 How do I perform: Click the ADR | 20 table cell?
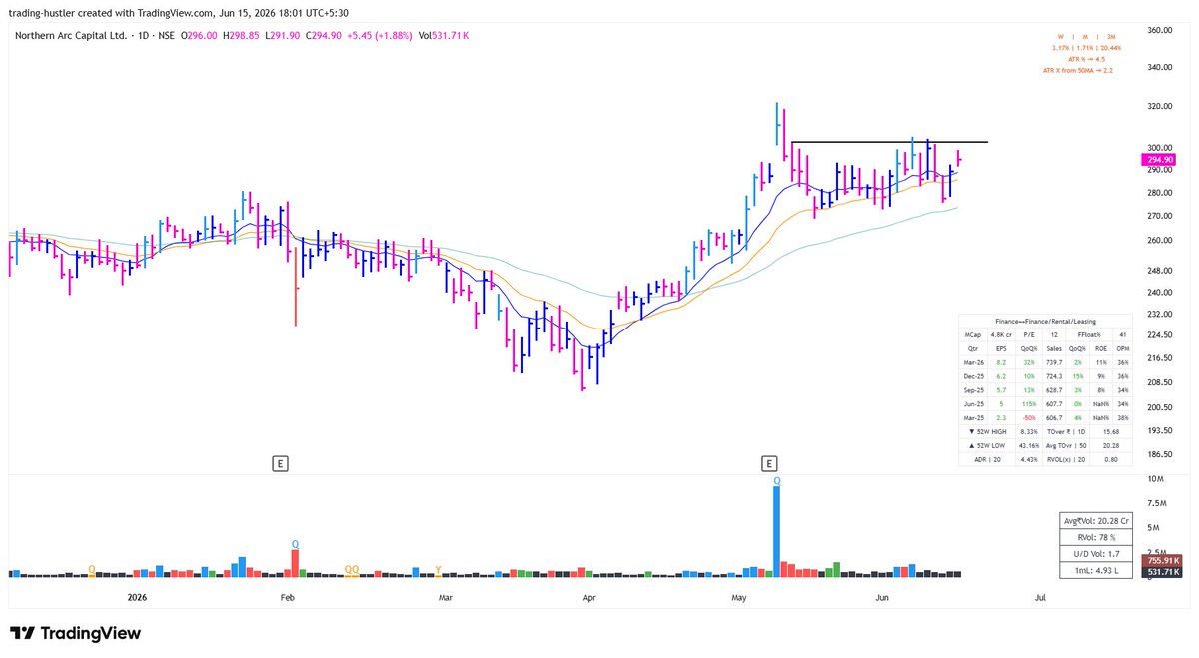point(987,459)
